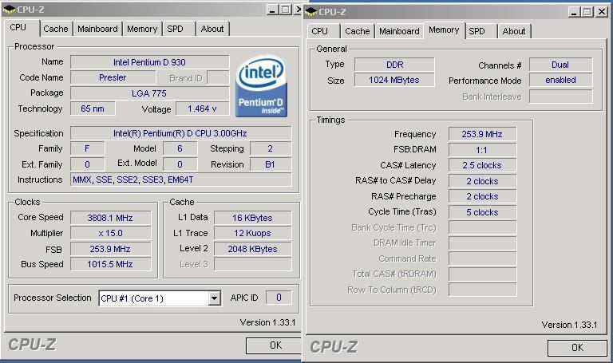Click the revision value 'B1'
This screenshot has height=363, width=613.
point(270,164)
